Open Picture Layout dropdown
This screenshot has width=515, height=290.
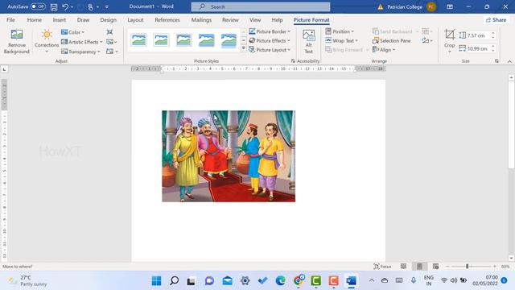(270, 50)
